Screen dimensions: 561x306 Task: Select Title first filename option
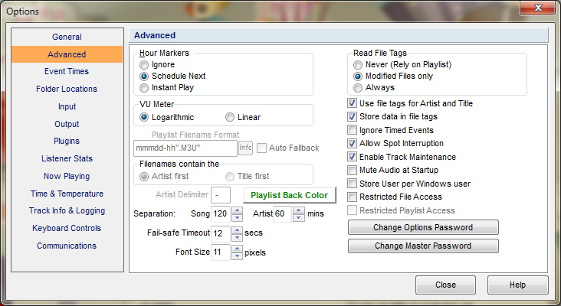(x=230, y=177)
